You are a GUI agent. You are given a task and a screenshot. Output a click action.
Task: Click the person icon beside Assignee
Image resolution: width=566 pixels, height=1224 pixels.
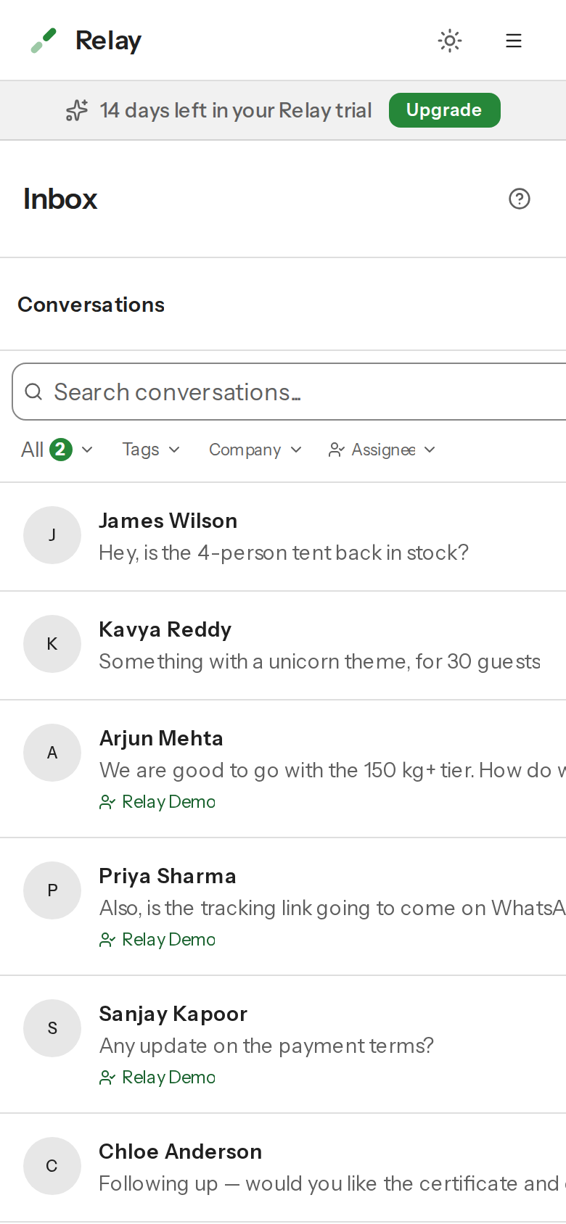point(336,450)
